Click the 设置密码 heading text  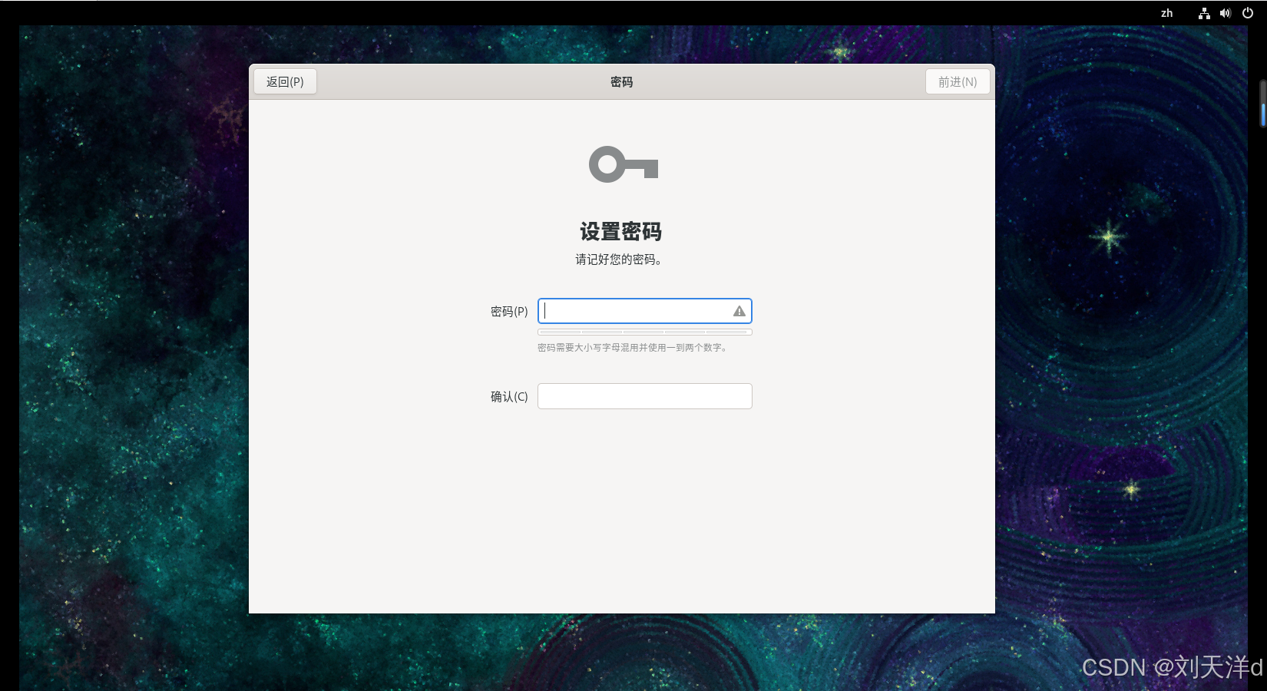click(620, 231)
